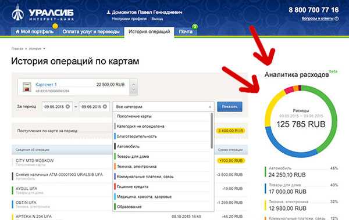Open calendar icon of end date field
349x220 pixels.
tap(105, 107)
